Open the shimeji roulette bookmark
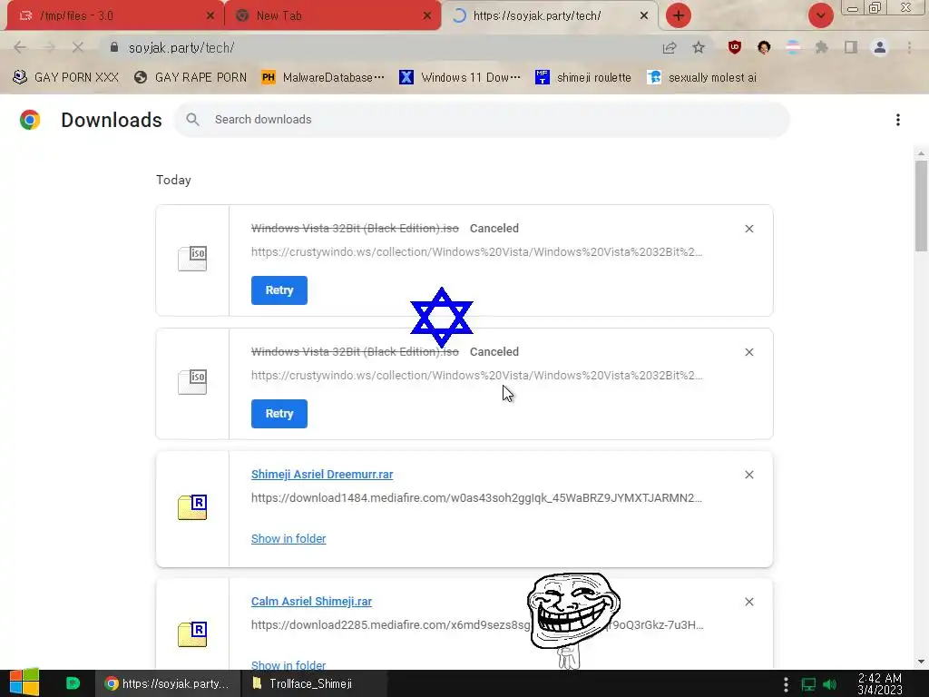This screenshot has width=929, height=697. [583, 78]
